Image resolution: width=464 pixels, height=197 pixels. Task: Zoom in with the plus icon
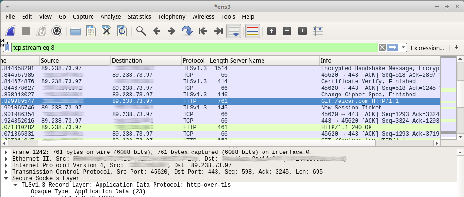pos(271,31)
